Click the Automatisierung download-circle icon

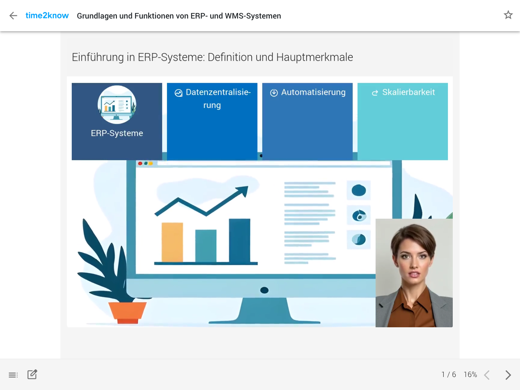(x=274, y=93)
